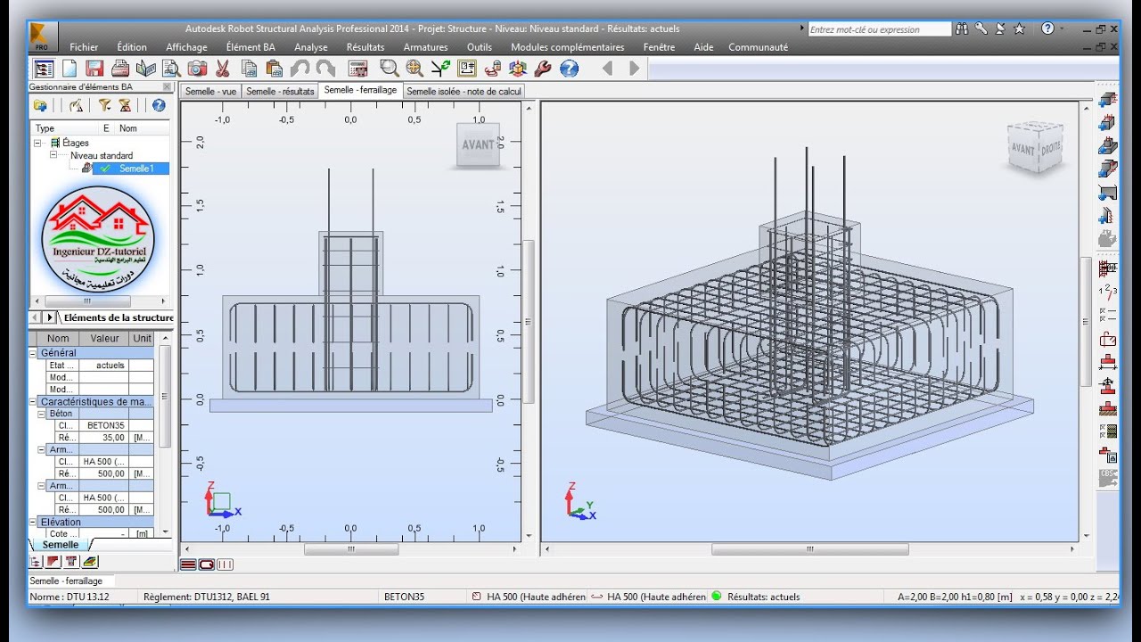This screenshot has width=1141, height=642.
Task: Click the topmost beam element icon in right toolbar
Action: coord(1107,99)
